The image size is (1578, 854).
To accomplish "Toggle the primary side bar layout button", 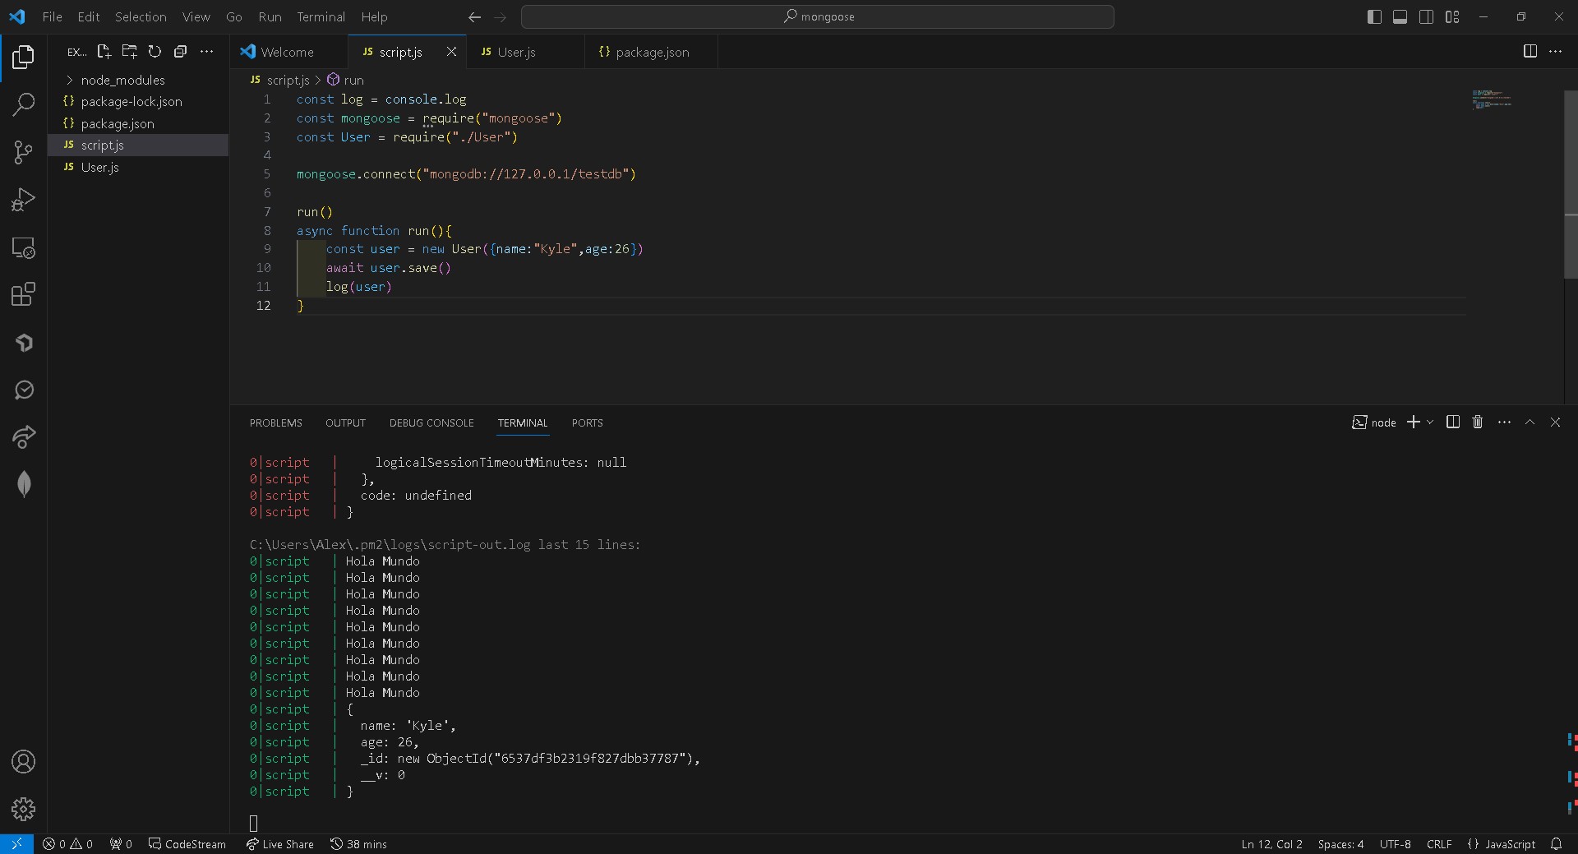I will [1374, 17].
